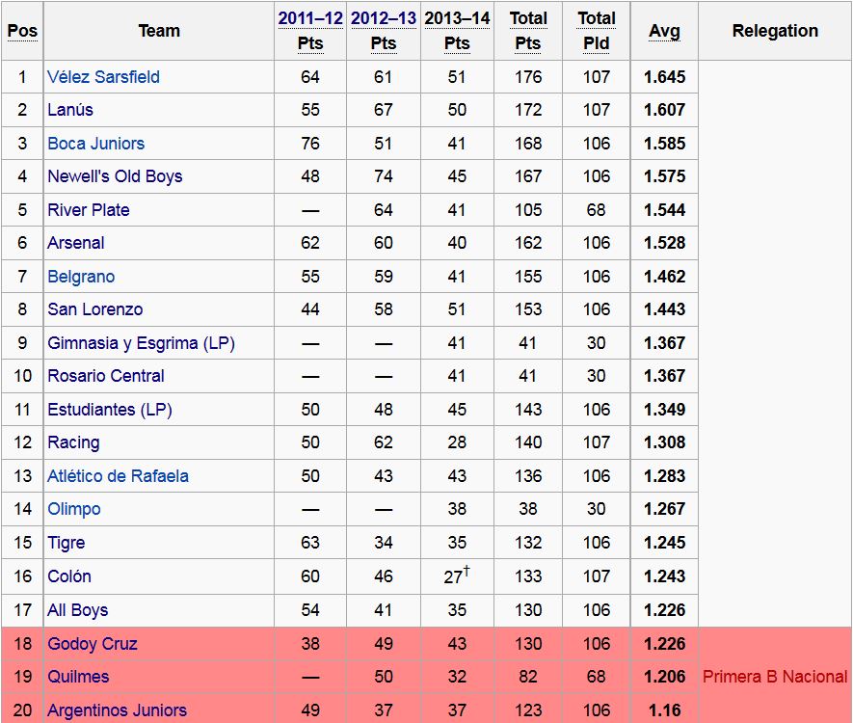
Task: Open the Boca Juniors team page
Action: [95, 144]
